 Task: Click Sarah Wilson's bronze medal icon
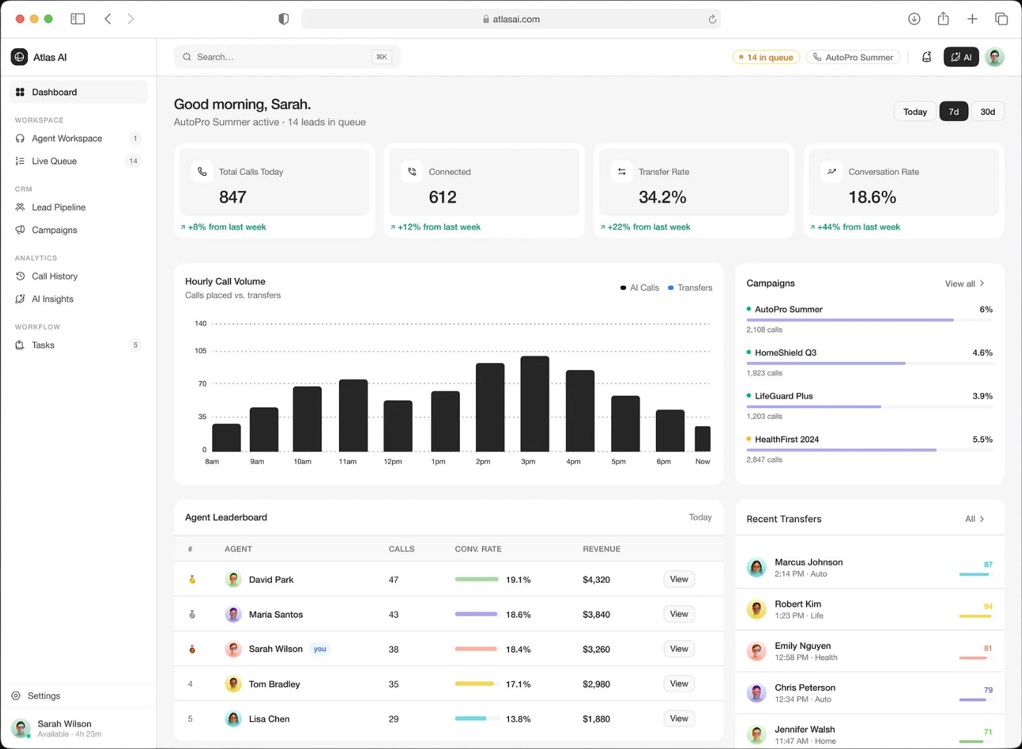point(192,649)
